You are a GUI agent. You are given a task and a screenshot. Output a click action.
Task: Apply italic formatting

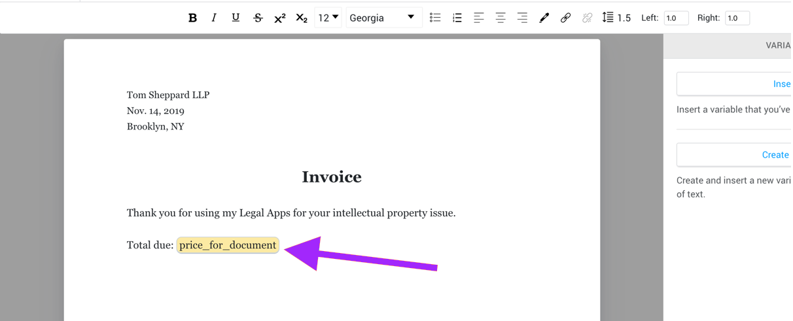coord(214,18)
